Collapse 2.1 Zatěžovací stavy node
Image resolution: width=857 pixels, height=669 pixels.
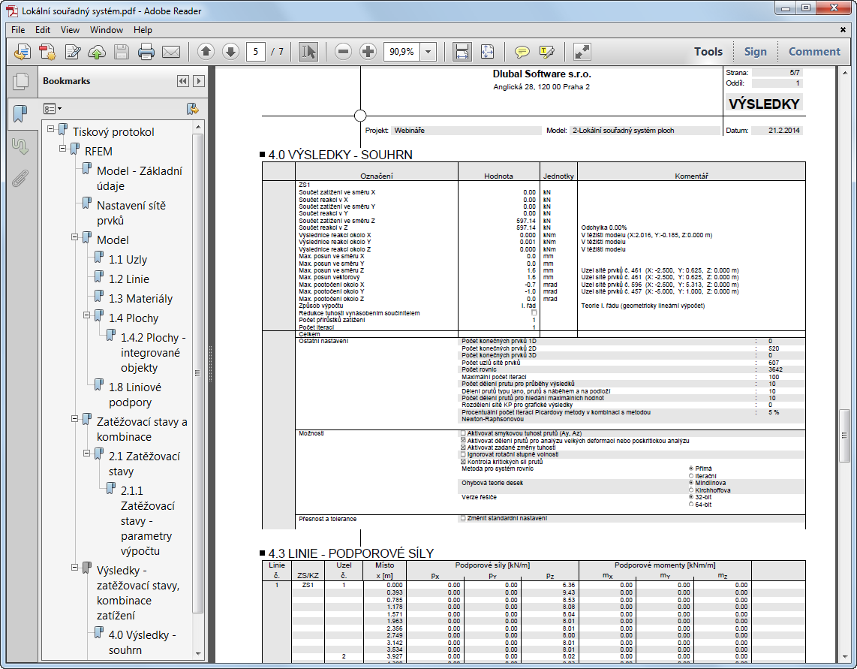(x=87, y=453)
